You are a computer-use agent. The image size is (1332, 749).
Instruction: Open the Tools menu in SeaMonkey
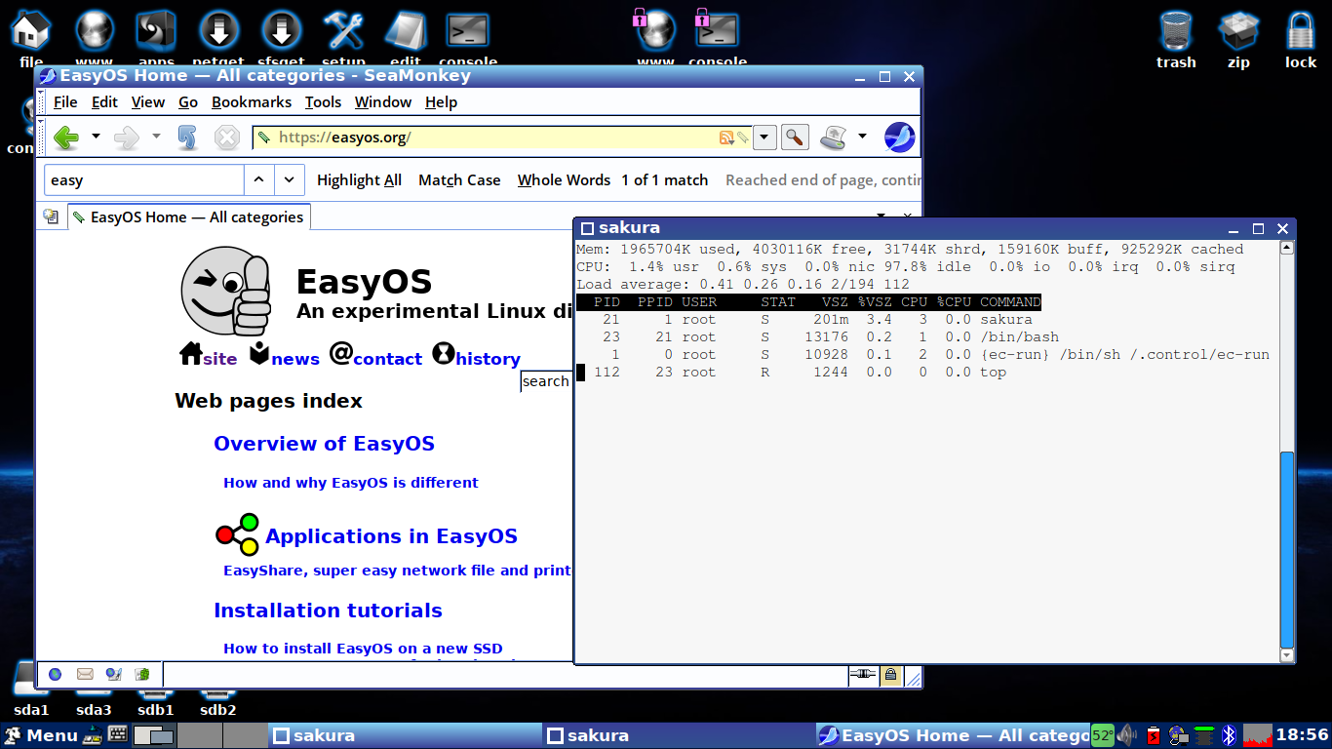pos(323,102)
